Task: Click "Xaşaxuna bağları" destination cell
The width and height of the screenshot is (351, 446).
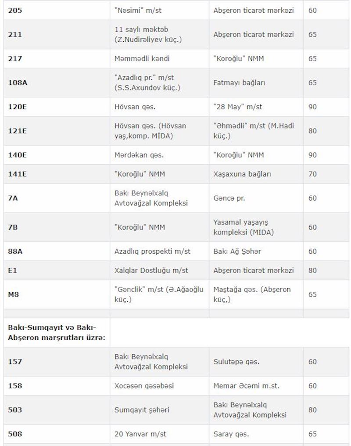Action: (x=242, y=174)
